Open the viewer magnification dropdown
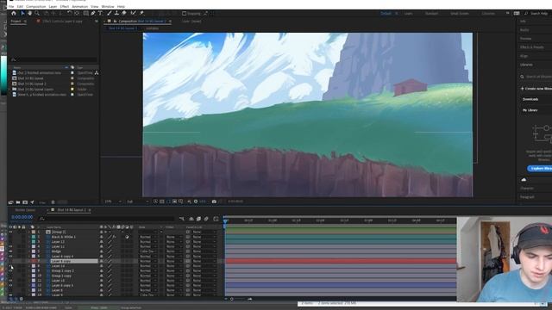 113,201
